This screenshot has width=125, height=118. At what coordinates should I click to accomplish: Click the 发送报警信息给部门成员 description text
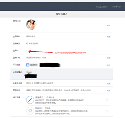36,58
